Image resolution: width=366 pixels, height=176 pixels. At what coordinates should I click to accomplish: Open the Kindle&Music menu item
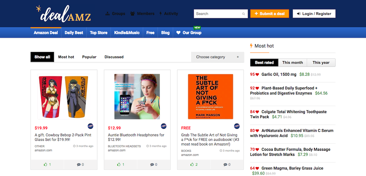pos(127,33)
